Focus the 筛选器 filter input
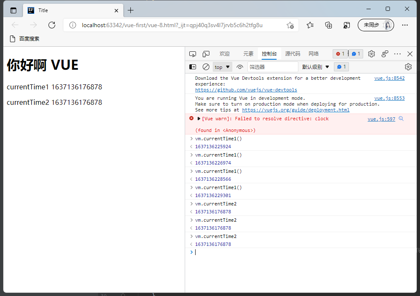Viewport: 420px width, 296px height. (272, 67)
